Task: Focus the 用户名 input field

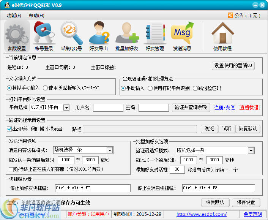Action: [x=108, y=108]
